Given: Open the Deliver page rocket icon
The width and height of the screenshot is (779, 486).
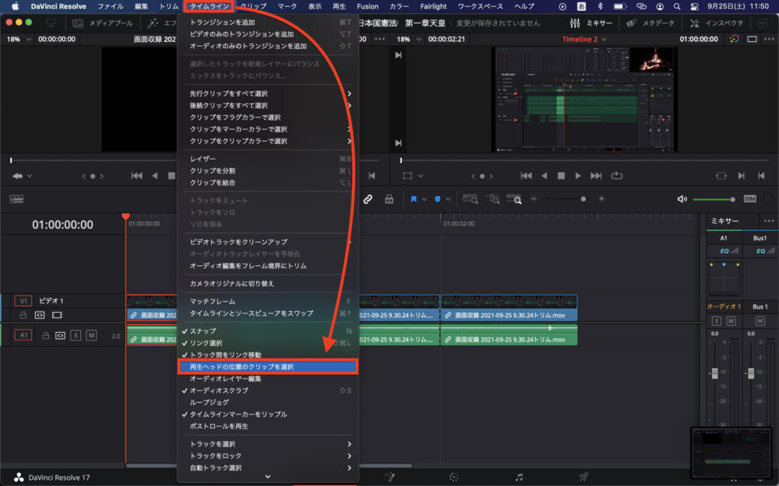Looking at the screenshot, I should click(583, 477).
